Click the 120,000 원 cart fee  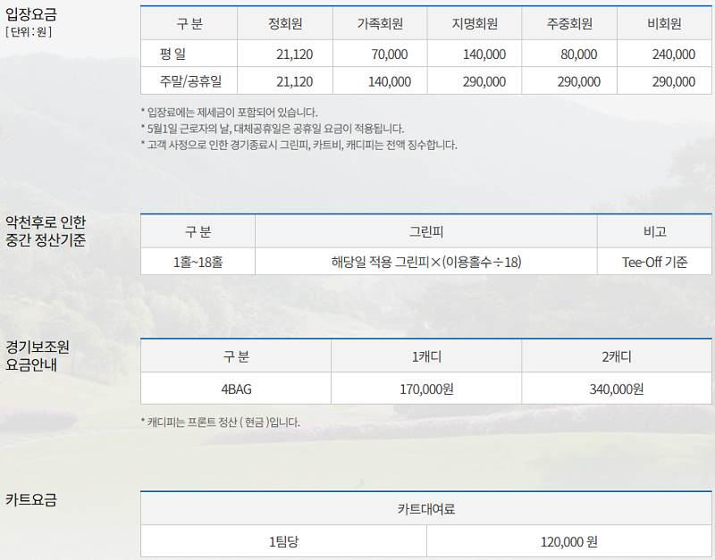[x=568, y=541]
